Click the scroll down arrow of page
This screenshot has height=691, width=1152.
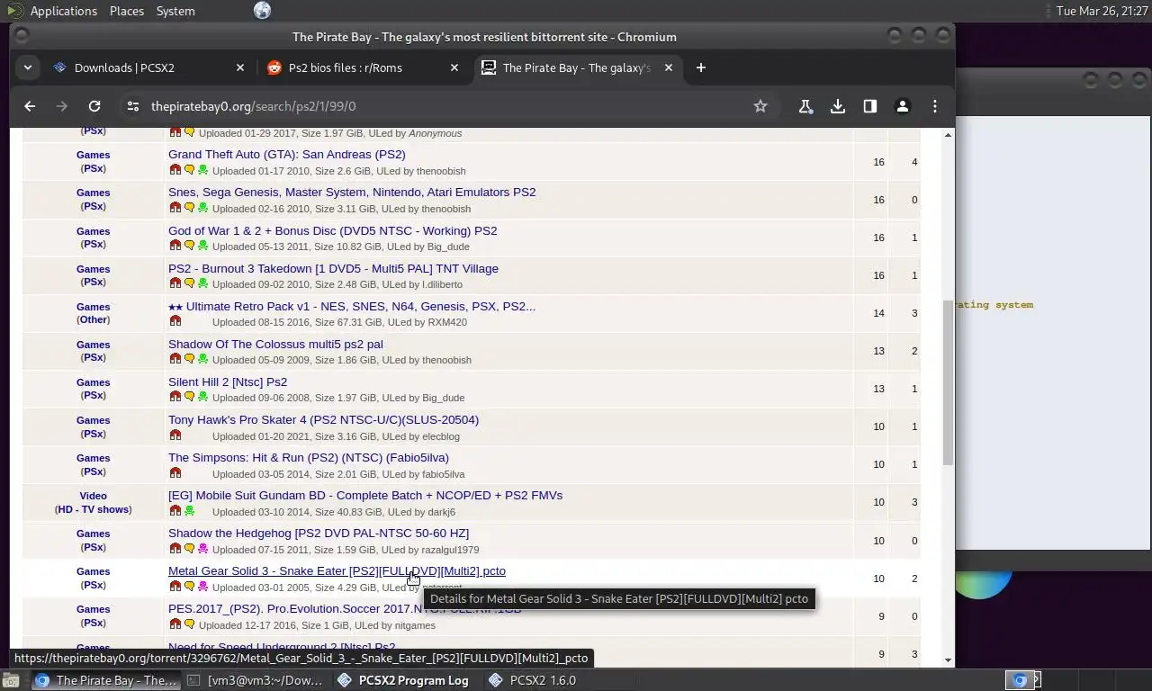[948, 660]
